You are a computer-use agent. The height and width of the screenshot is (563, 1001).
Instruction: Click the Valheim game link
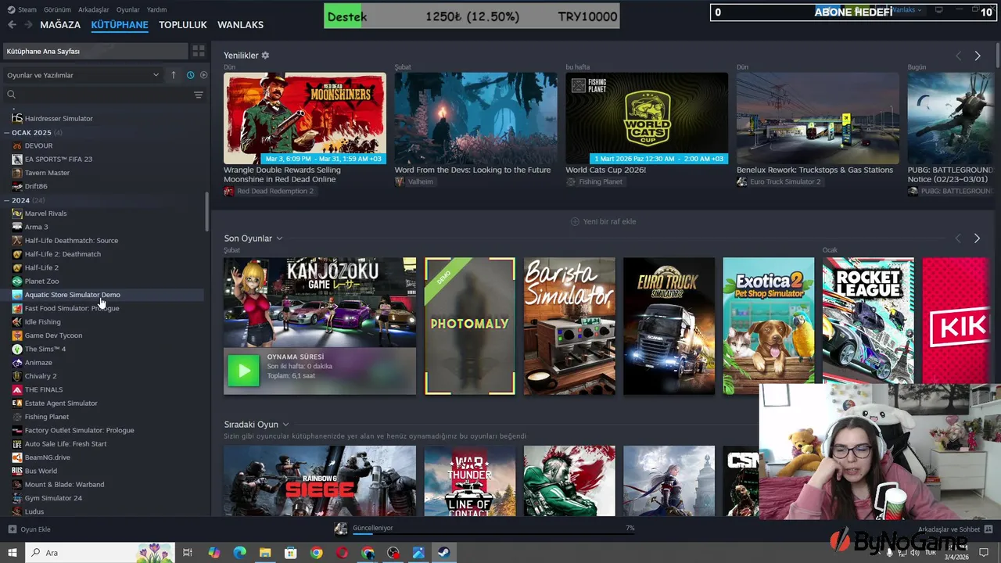(x=420, y=181)
